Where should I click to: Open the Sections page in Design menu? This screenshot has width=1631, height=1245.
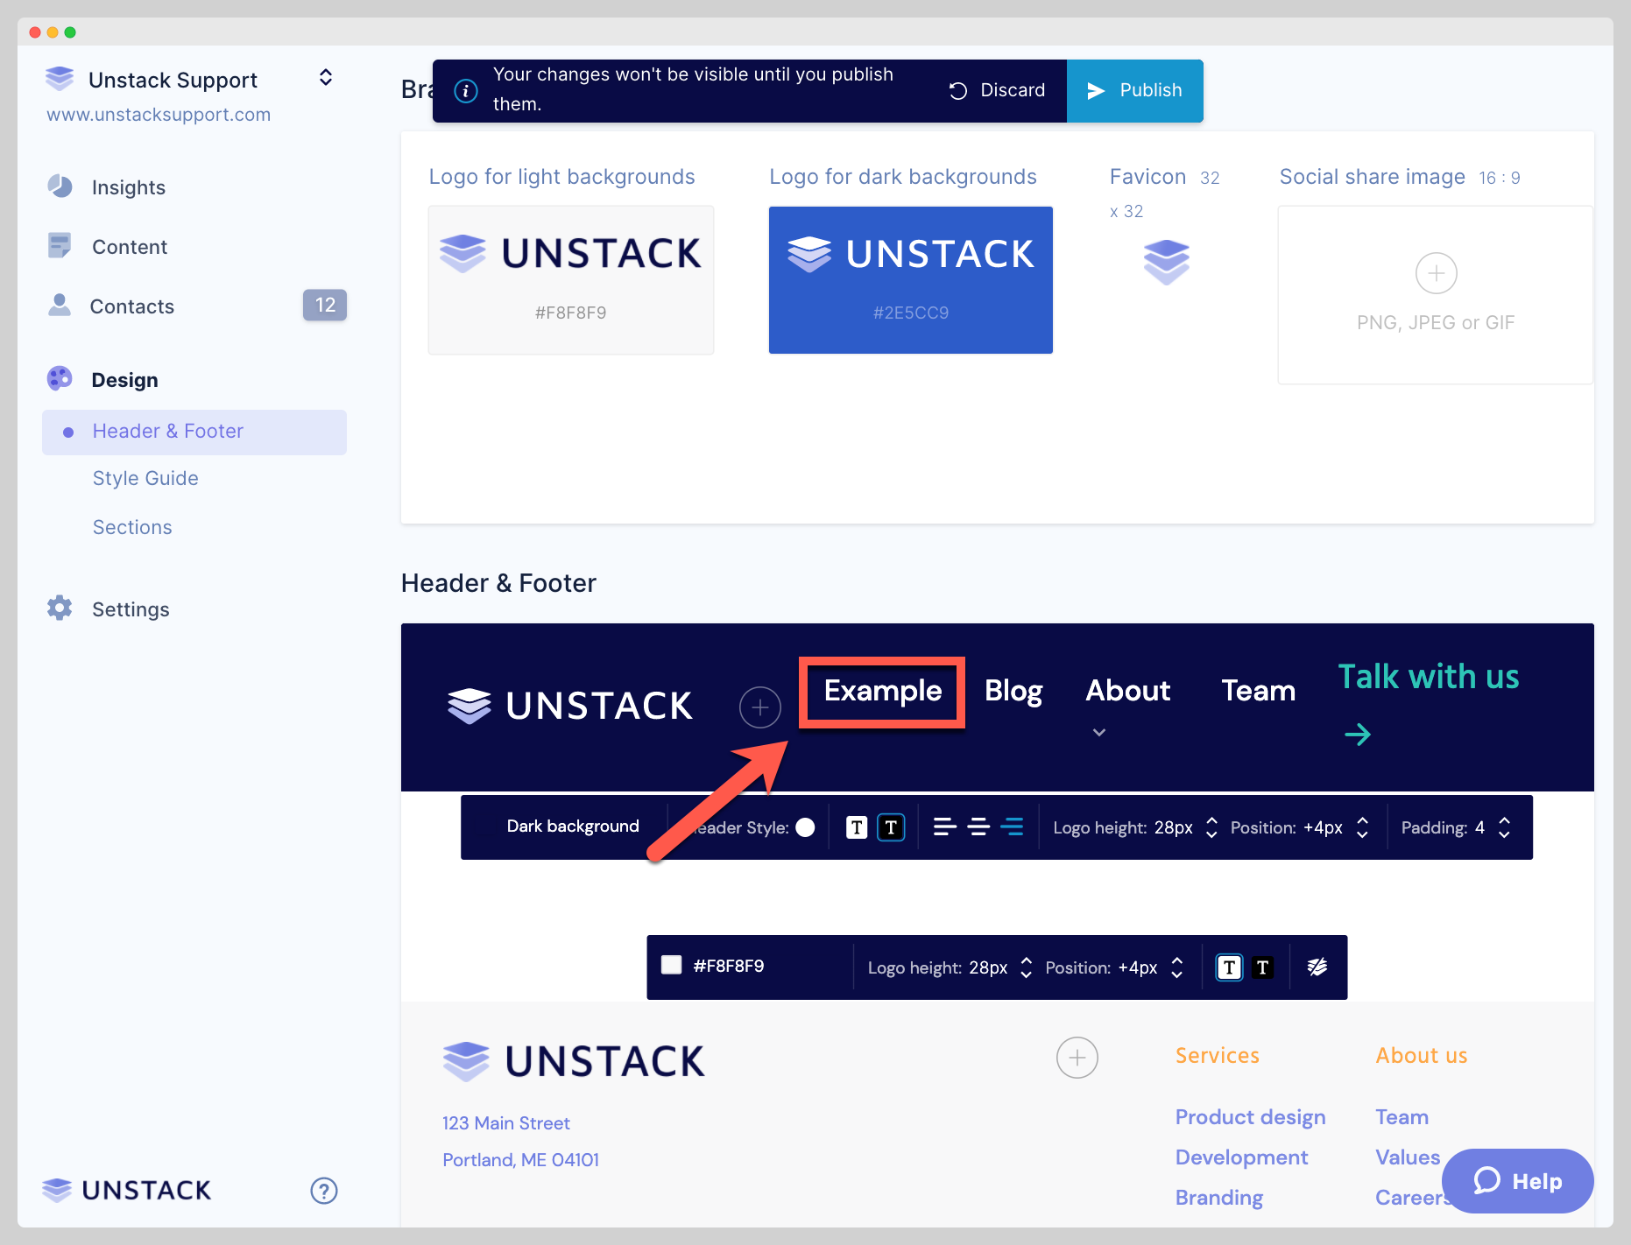(132, 527)
